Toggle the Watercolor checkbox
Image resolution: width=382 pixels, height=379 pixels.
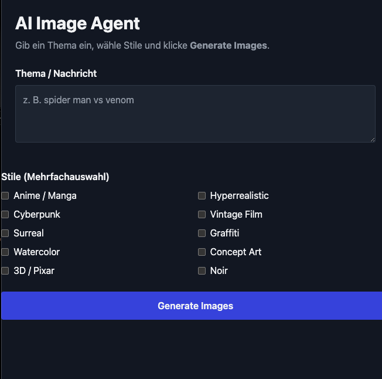[x=5, y=252]
